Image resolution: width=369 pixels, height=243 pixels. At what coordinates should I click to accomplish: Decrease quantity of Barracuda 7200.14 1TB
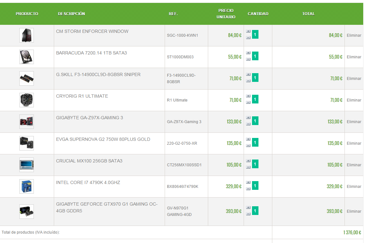click(248, 59)
